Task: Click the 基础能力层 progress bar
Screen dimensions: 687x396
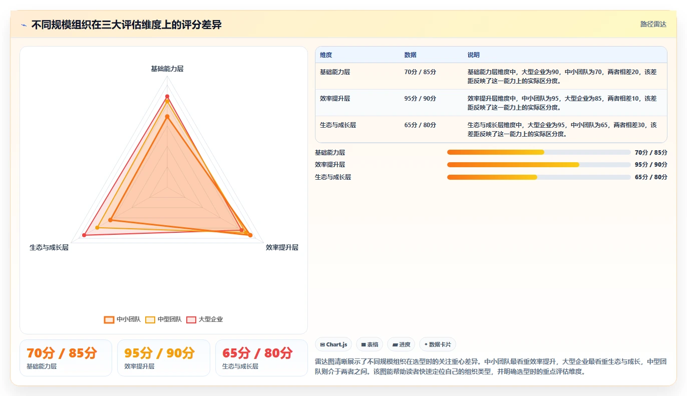Action: click(539, 152)
